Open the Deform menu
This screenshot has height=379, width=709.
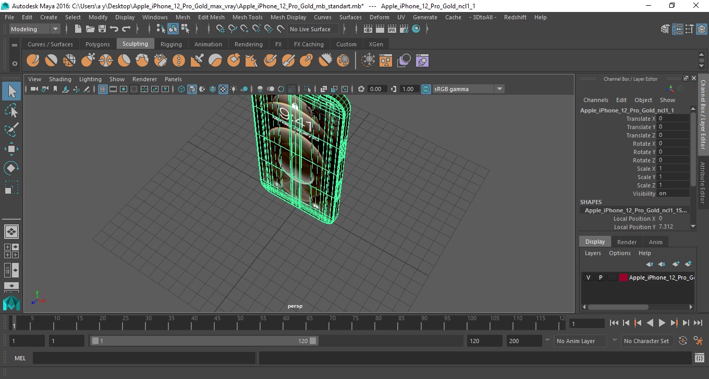(x=379, y=17)
